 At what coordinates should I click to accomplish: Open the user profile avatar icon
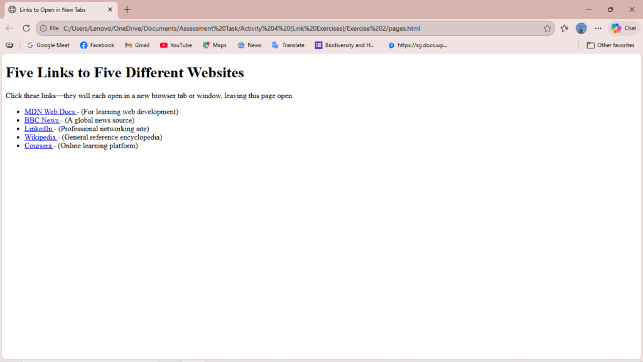point(581,28)
